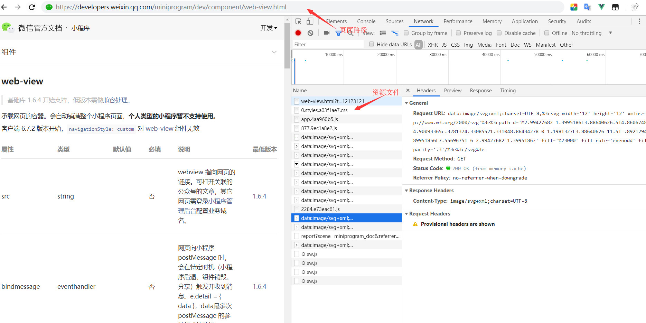Viewport: 646px width, 323px height.
Task: Switch to the Performance tab
Action: click(458, 21)
